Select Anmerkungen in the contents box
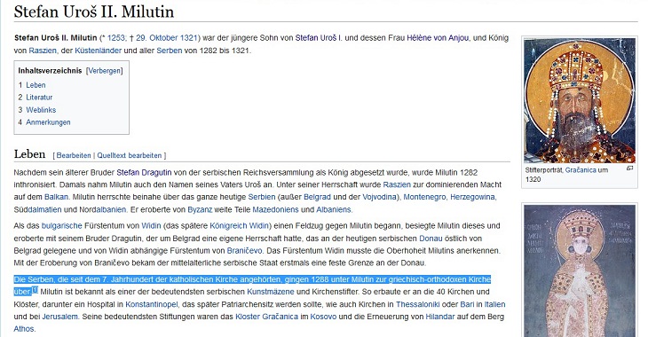 tap(48, 122)
